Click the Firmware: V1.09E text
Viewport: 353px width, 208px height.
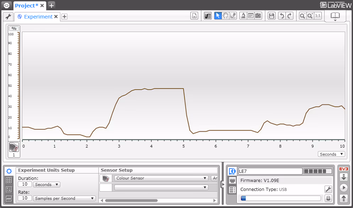pyautogui.click(x=260, y=181)
